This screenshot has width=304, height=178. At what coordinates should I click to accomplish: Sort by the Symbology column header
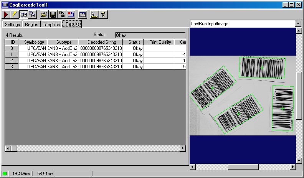pos(33,42)
